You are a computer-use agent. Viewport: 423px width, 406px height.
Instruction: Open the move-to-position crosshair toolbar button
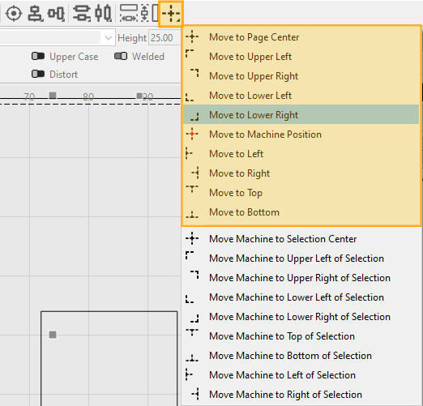[171, 14]
